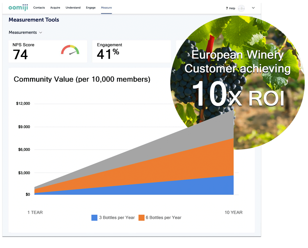Expand the Measurements dropdown
The image size is (308, 248).
pos(26,32)
